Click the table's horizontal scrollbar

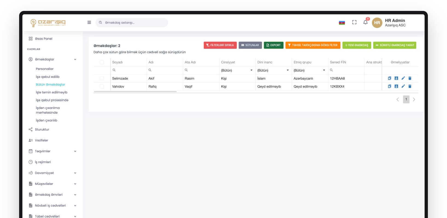135,92
